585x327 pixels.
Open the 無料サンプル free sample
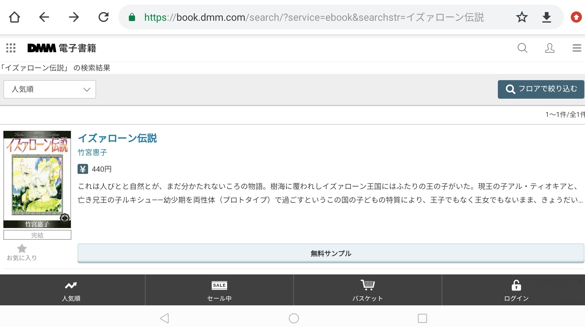click(331, 253)
